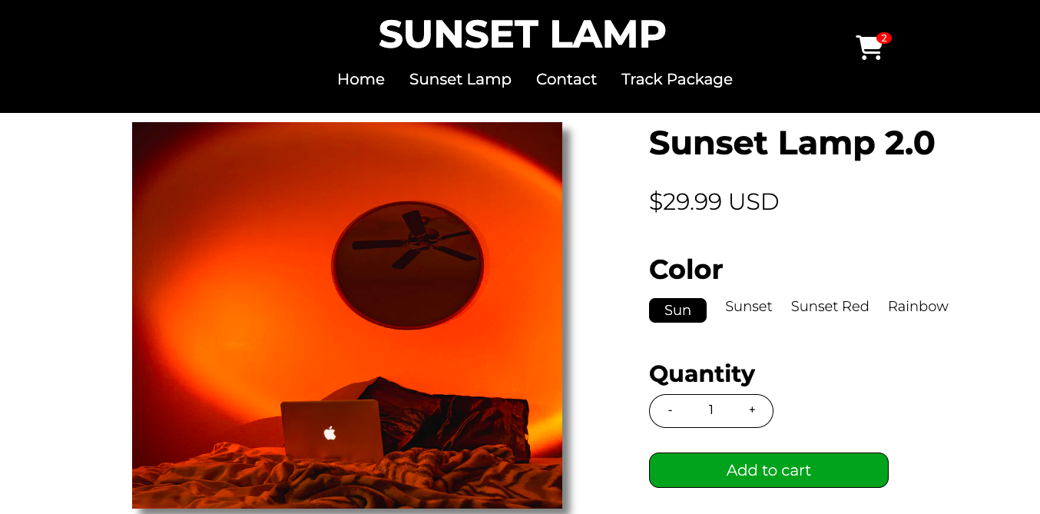Image resolution: width=1040 pixels, height=514 pixels.
Task: Click the $29.99 USD price text
Action: click(x=714, y=201)
